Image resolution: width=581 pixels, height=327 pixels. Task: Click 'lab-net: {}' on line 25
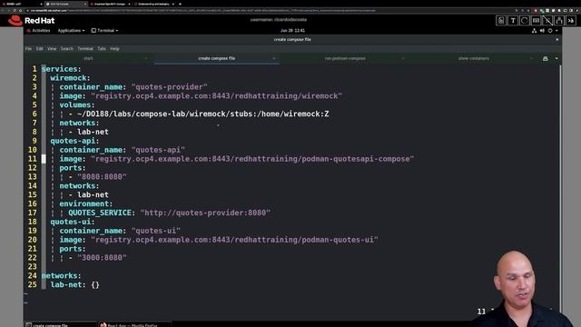74,284
